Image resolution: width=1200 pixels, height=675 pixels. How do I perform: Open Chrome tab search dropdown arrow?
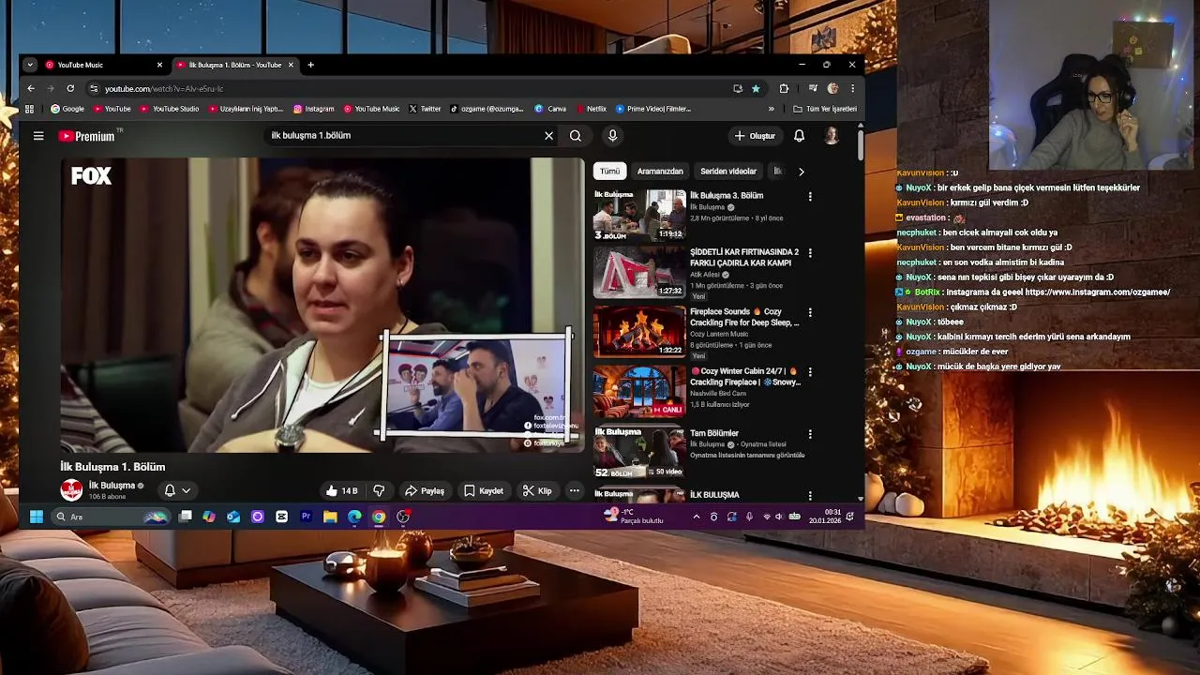[30, 65]
